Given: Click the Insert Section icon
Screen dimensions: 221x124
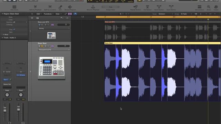Looking at the screenshot, I should pos(159,7).
